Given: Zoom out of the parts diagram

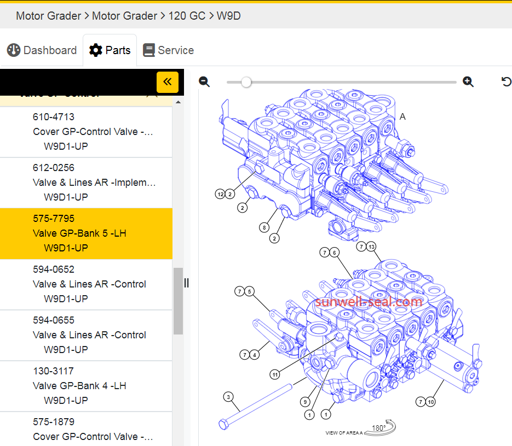Looking at the screenshot, I should click(x=204, y=81).
